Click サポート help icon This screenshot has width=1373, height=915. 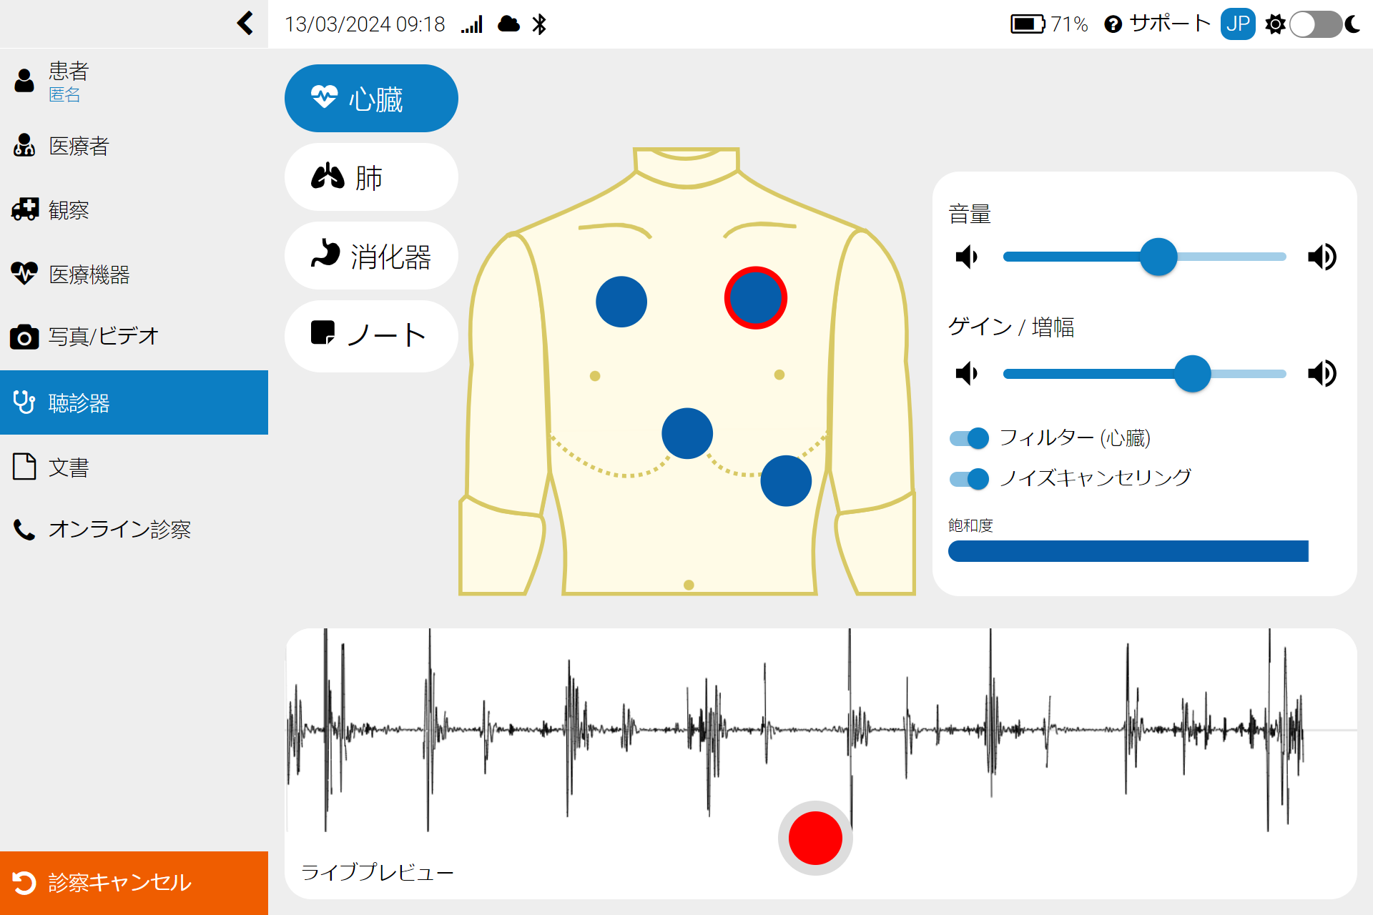pyautogui.click(x=1113, y=25)
